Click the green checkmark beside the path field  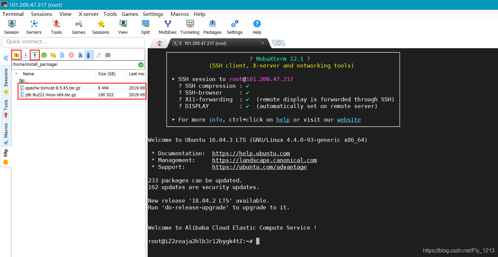click(141, 65)
